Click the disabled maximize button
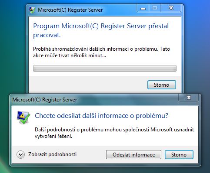The height and width of the screenshot is (173, 210). click(155, 8)
